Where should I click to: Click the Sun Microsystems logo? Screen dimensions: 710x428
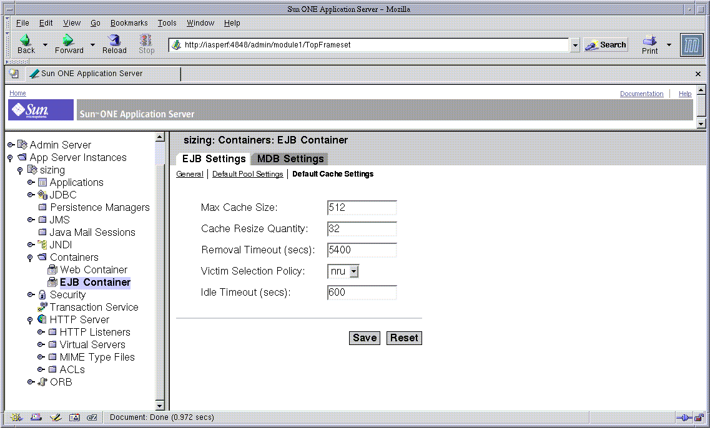point(41,110)
